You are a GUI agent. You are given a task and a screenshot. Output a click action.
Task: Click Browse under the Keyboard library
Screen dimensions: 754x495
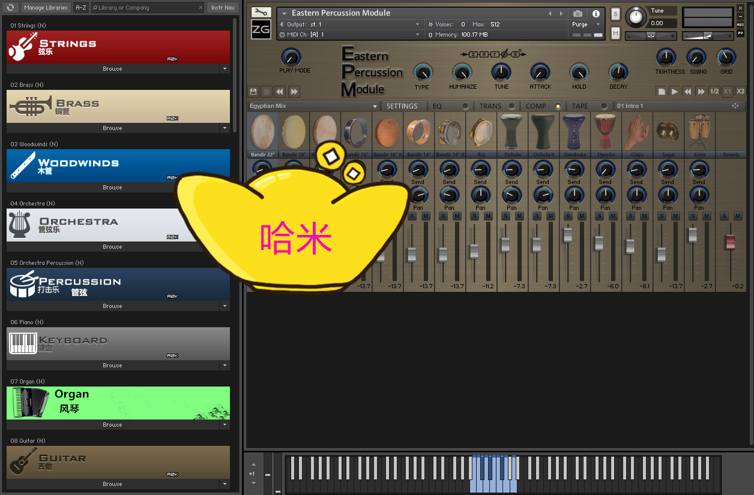pyautogui.click(x=112, y=366)
